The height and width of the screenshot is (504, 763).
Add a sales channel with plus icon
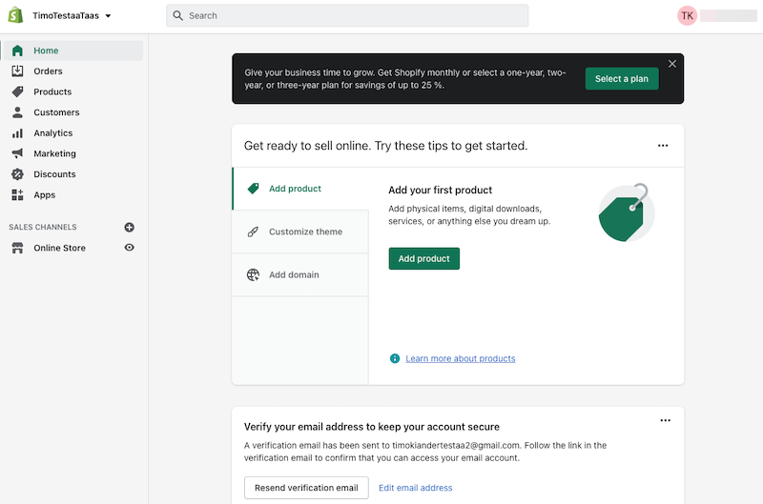click(130, 227)
